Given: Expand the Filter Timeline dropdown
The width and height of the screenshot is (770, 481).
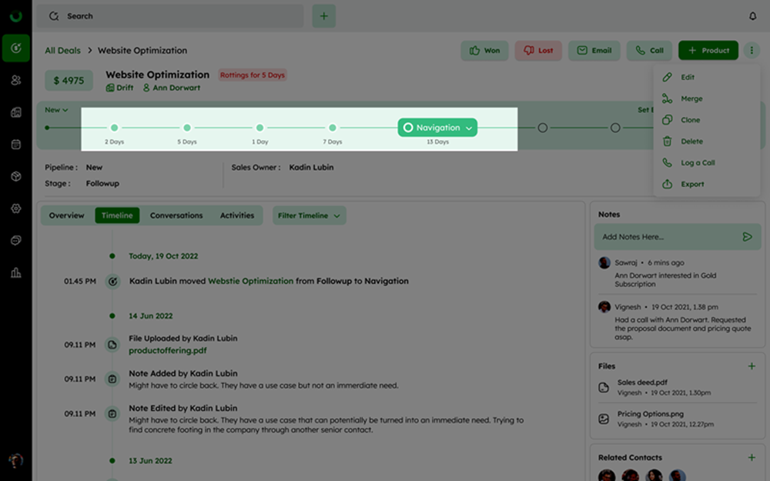Looking at the screenshot, I should (309, 215).
